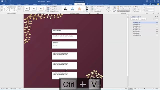Apply the blue Abc shape style

[x=34, y=9]
